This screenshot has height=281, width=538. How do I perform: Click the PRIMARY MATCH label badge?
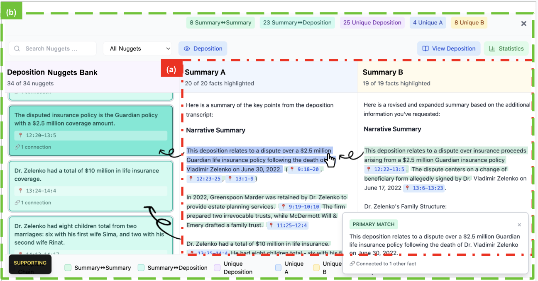tap(374, 225)
